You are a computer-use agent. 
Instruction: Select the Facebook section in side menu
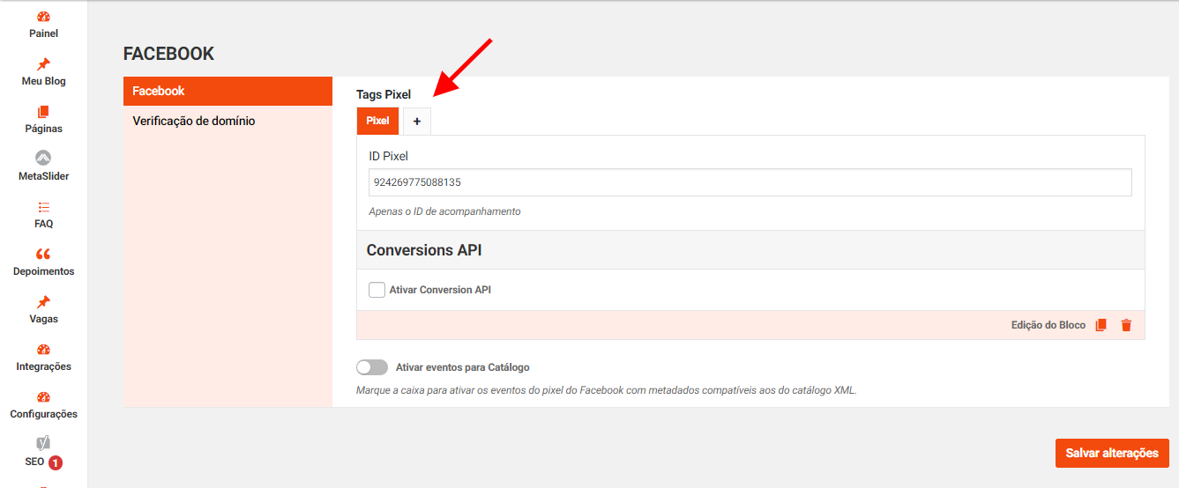click(228, 91)
